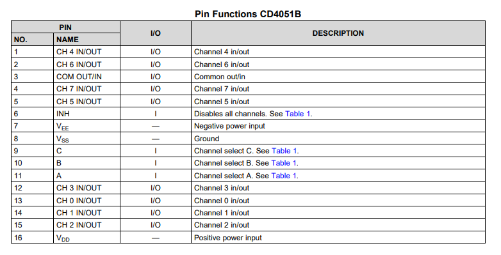Select the VEE pin name cell

86,127
